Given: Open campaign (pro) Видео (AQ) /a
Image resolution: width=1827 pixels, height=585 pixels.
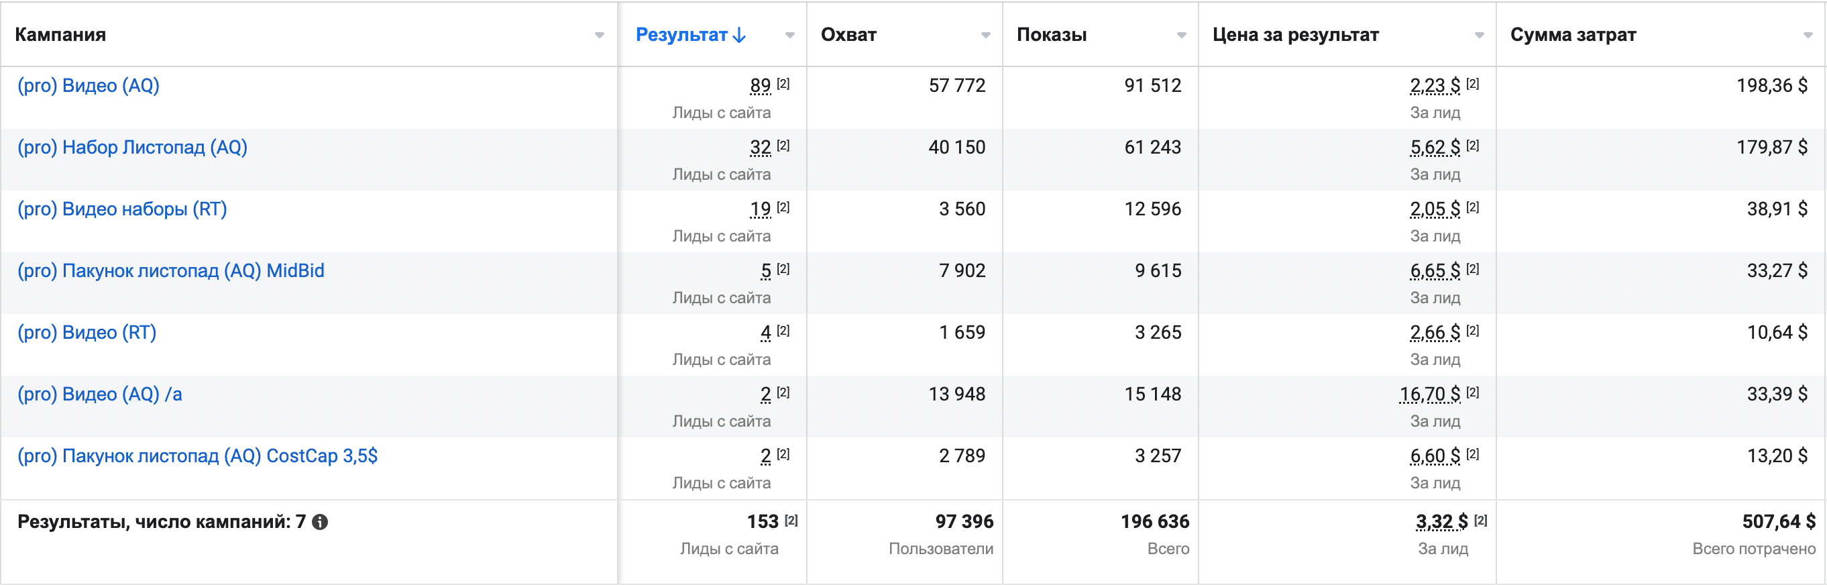Looking at the screenshot, I should [100, 394].
